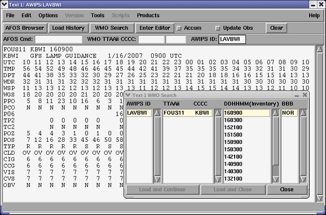Click down arrow of AWIPS ID list scrollbar
Screen dimensions: 326x215
click(x=157, y=179)
